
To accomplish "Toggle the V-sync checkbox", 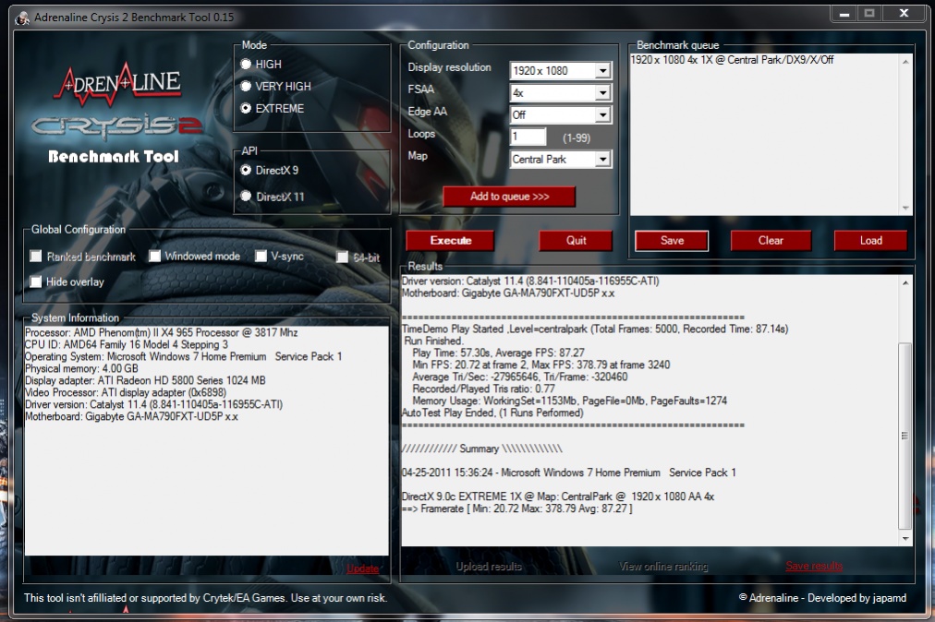I will [x=261, y=257].
